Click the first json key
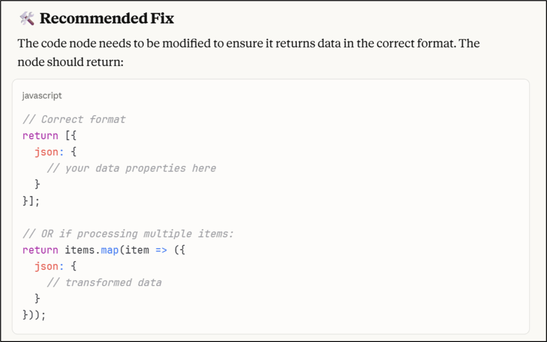 pyautogui.click(x=46, y=152)
